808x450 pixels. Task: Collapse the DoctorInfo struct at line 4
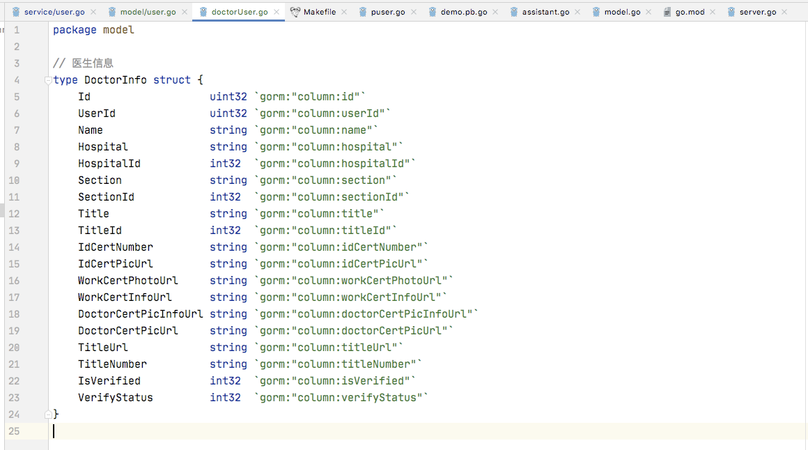(x=48, y=80)
